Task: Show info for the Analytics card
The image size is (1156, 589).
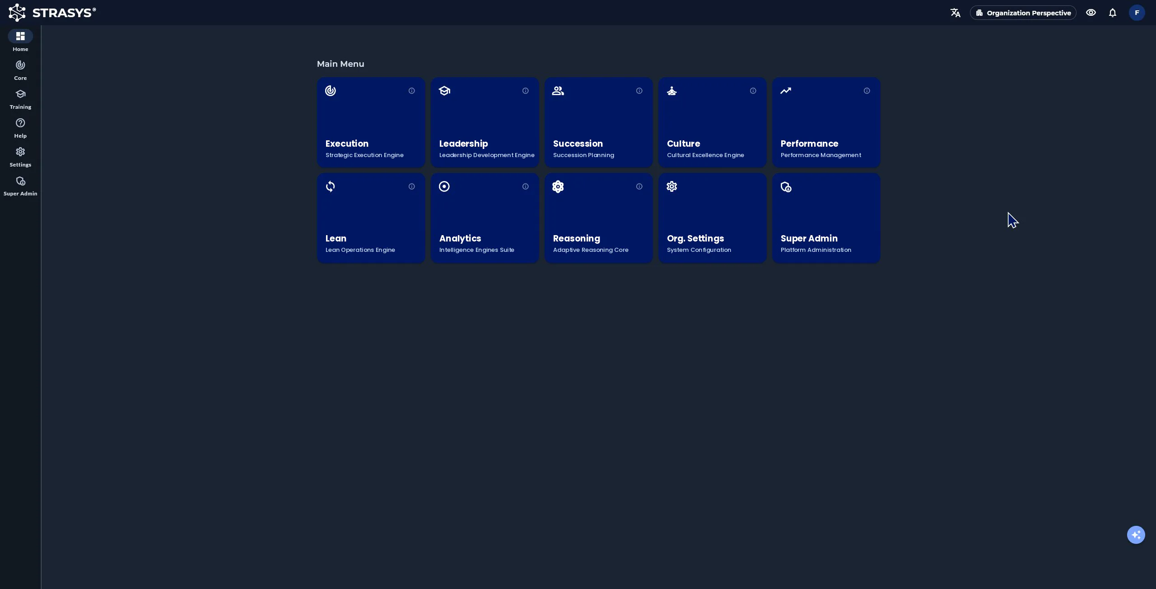Action: (526, 186)
